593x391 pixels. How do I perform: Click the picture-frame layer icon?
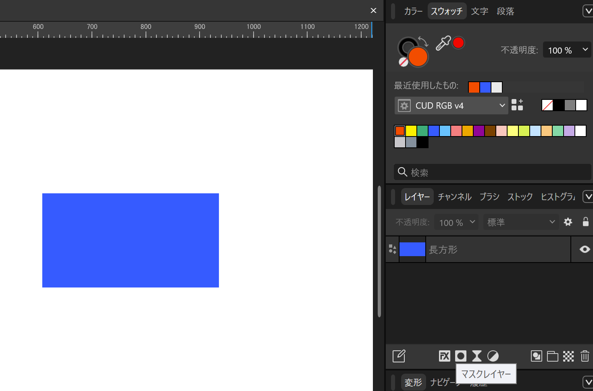[x=537, y=356]
